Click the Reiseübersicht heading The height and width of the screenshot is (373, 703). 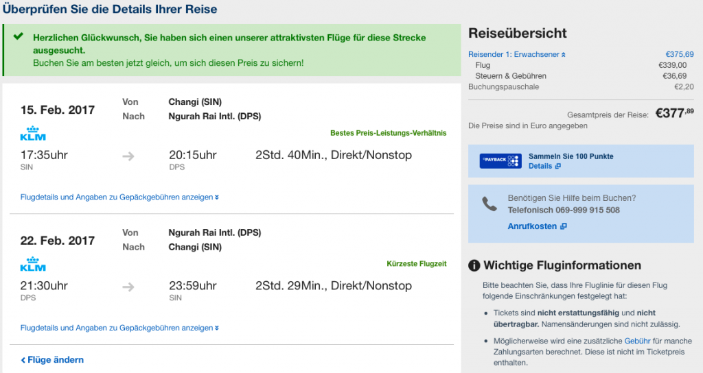[x=517, y=33]
